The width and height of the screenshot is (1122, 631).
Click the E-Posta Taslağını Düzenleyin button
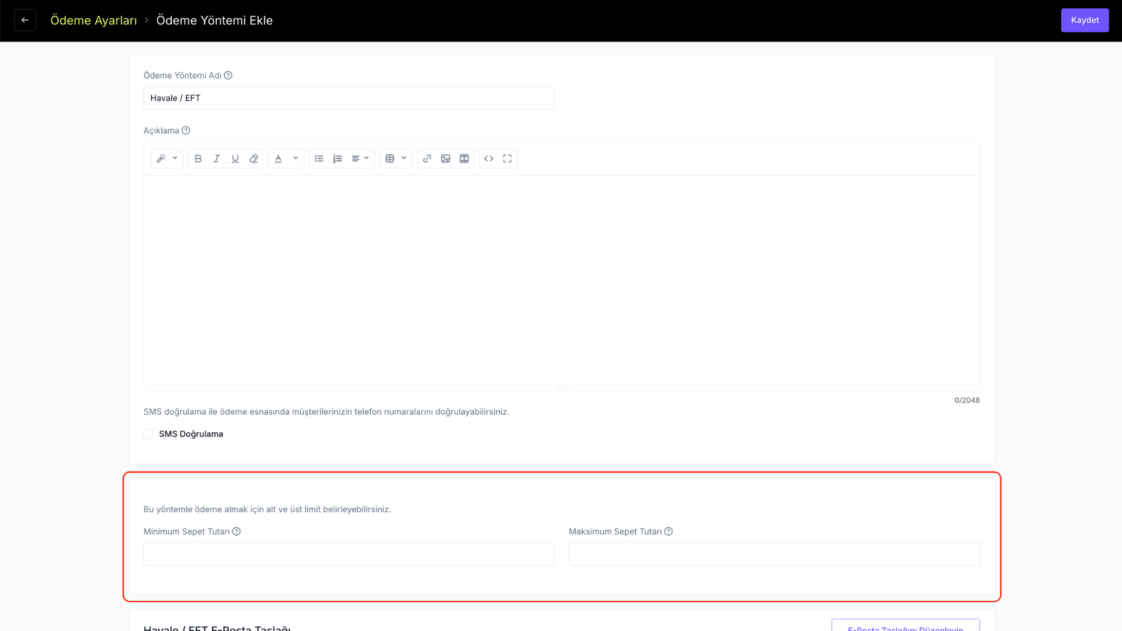906,625
